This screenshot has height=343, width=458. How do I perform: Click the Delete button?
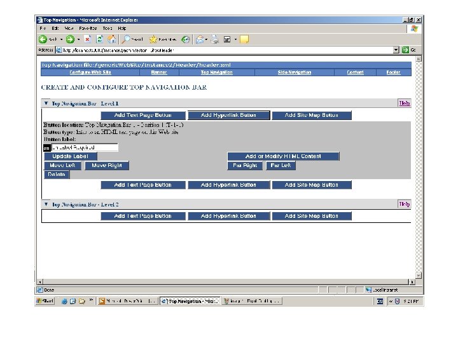(57, 175)
